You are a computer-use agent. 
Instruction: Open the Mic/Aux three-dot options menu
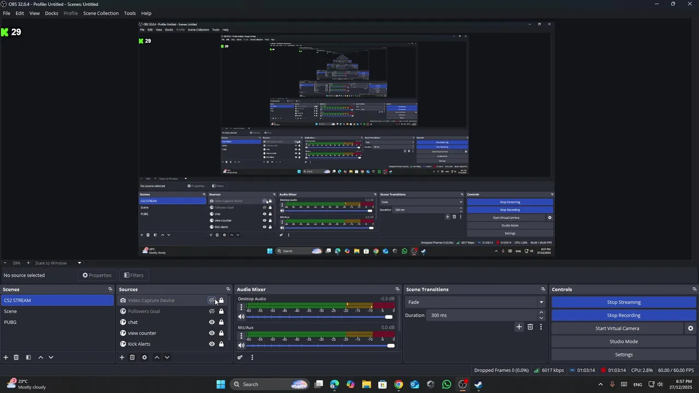pos(241,336)
